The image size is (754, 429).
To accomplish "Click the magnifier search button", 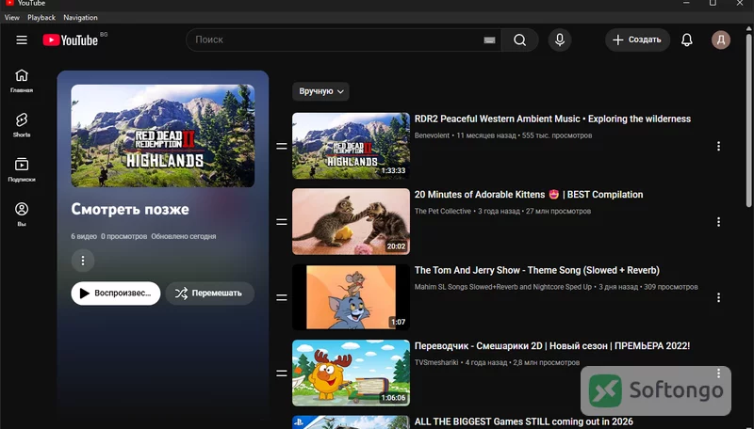I will 520,40.
